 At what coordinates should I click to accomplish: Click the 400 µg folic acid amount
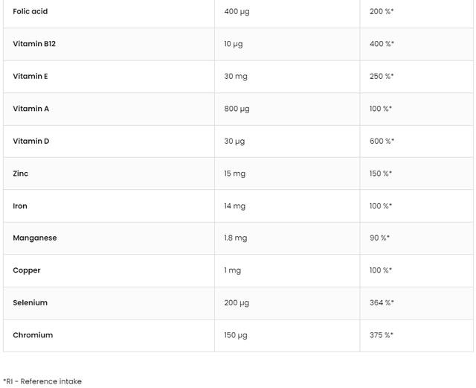pos(237,12)
